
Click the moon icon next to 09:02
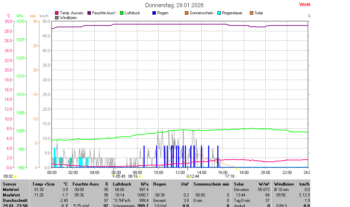pos(15,176)
